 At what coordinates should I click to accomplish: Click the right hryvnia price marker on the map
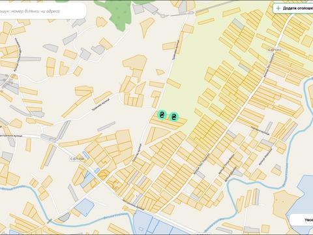pyautogui.click(x=173, y=117)
